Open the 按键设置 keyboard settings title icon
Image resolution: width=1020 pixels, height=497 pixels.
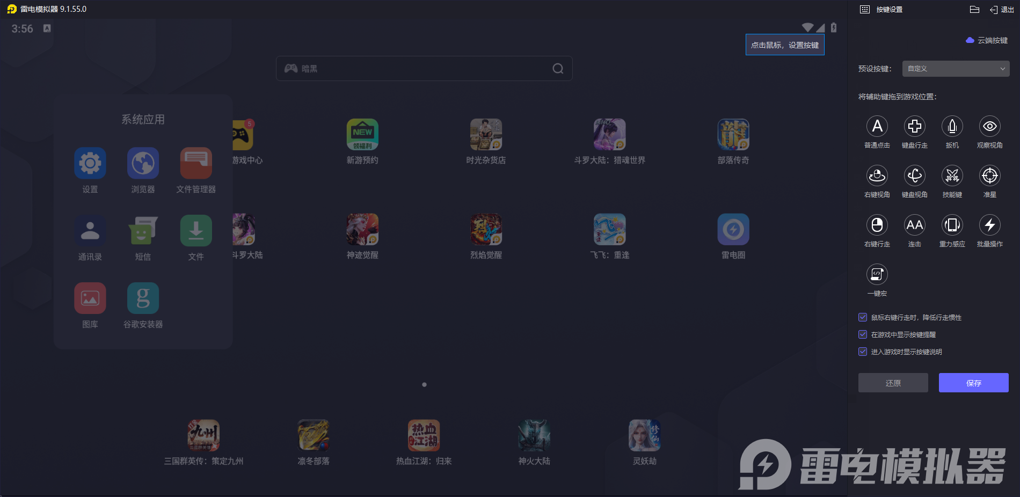[x=865, y=9]
